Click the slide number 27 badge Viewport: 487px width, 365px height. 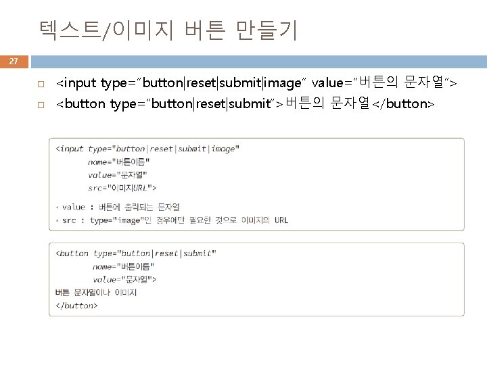tap(14, 62)
